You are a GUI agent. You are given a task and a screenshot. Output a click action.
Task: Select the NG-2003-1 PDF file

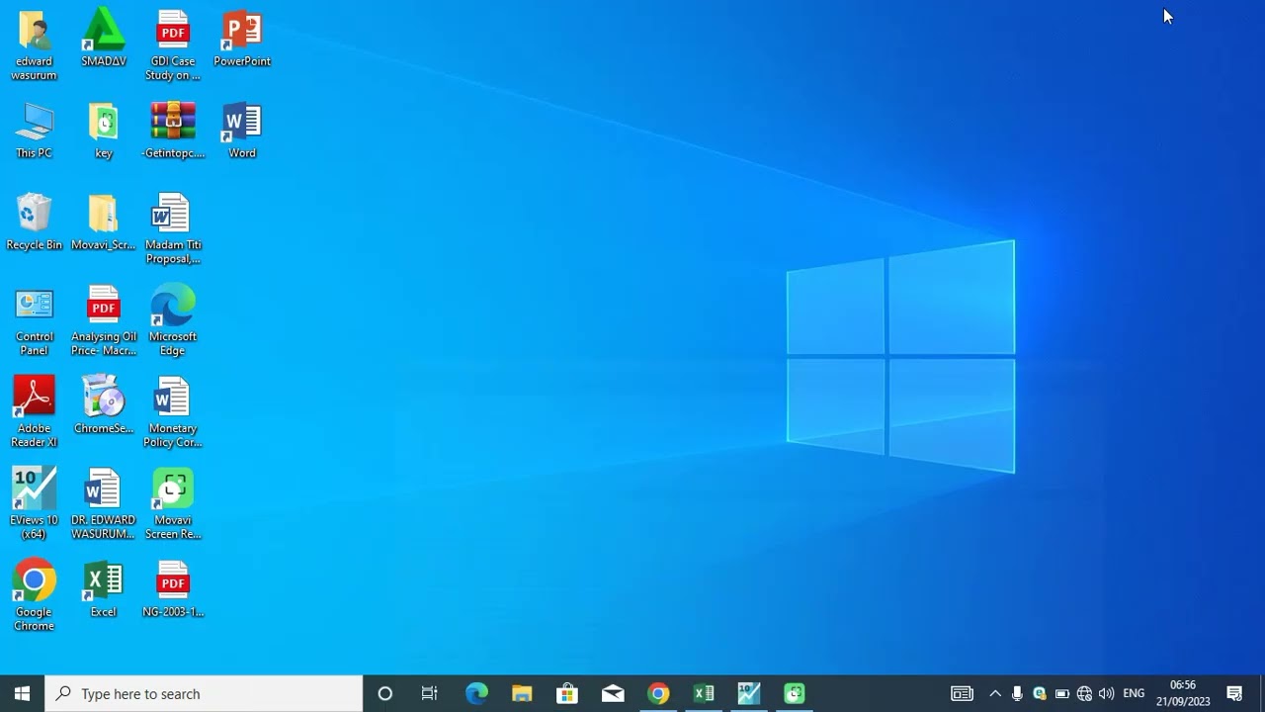(173, 590)
